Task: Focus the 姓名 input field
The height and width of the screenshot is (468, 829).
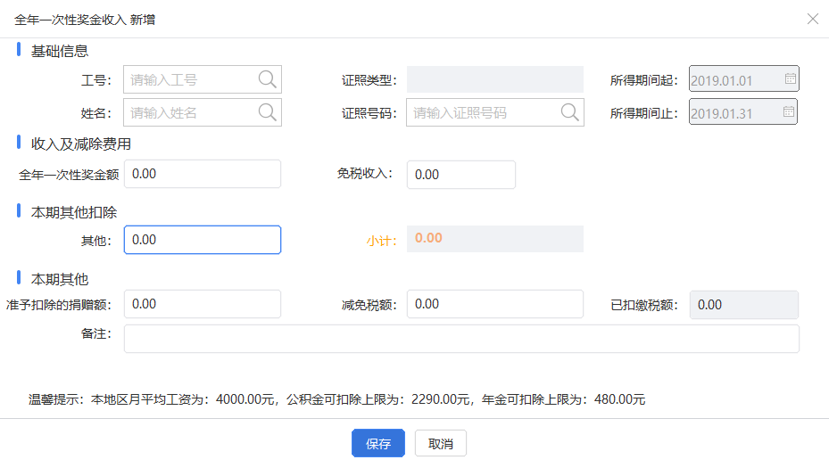Action: point(203,112)
